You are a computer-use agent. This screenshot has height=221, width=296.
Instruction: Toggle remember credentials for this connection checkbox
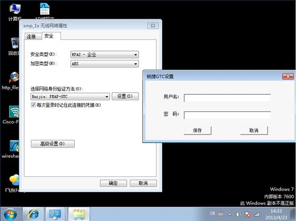33,105
